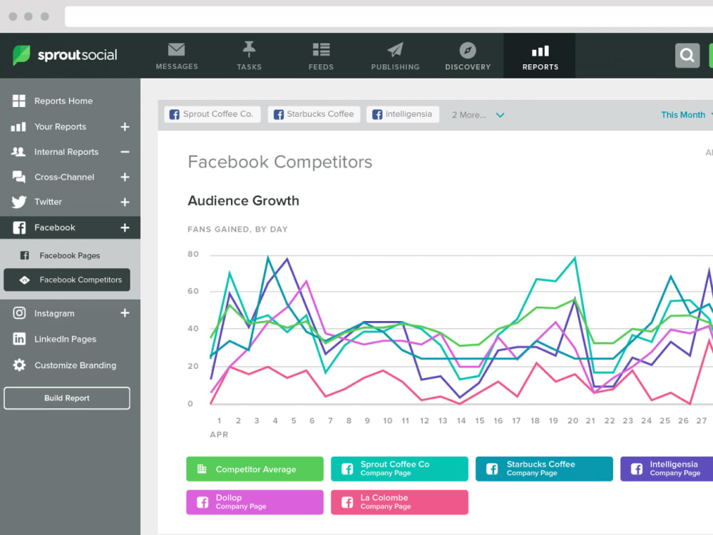Open the Feeds list icon
Screen dimensions: 713x535
pos(321,49)
